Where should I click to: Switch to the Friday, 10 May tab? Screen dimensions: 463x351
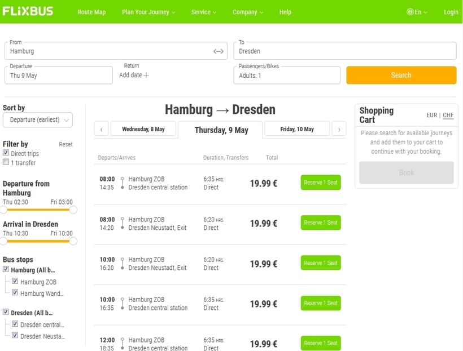point(297,129)
